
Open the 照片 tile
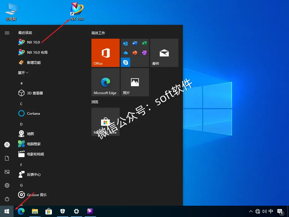coord(135,82)
